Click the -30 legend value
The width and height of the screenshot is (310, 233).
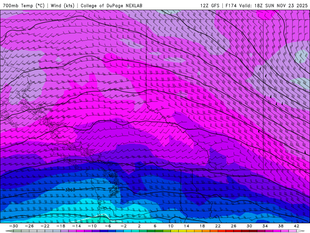pos(14,226)
